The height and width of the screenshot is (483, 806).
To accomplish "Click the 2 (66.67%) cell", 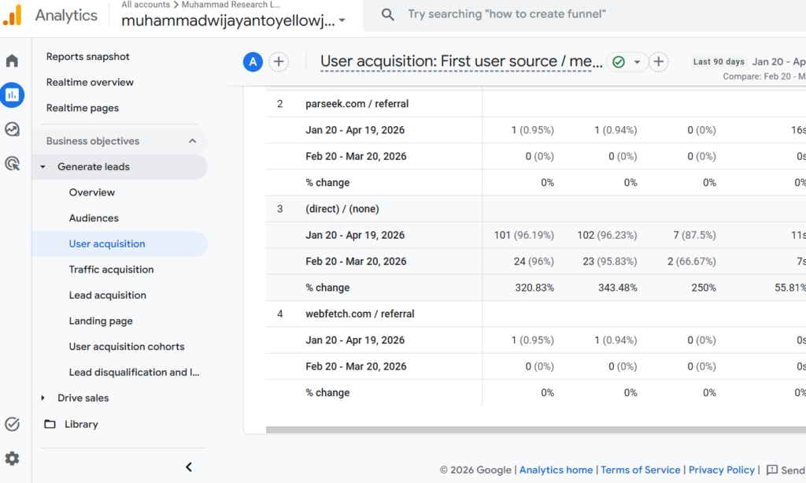I will [691, 262].
